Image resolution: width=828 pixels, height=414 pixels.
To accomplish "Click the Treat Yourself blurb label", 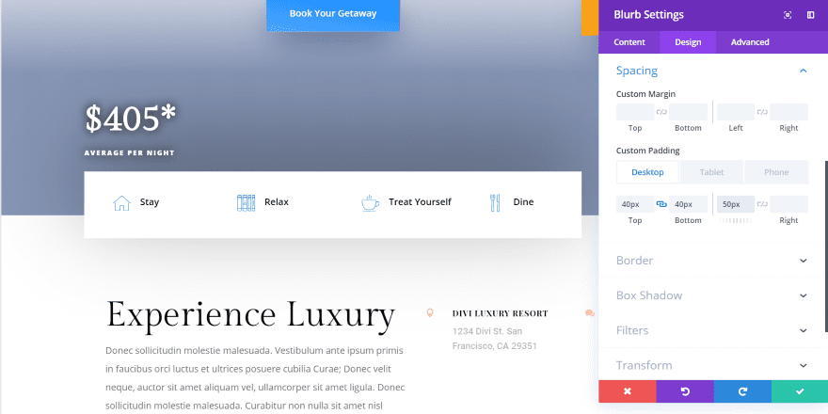I will (x=420, y=202).
